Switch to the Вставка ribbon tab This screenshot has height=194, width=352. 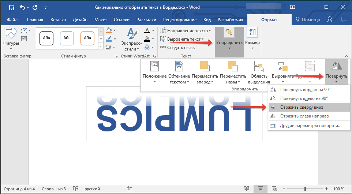point(58,20)
